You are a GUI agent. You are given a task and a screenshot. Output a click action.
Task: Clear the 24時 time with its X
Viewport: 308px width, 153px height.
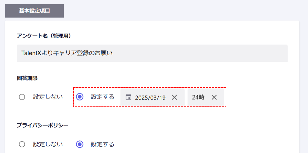pyautogui.click(x=214, y=97)
